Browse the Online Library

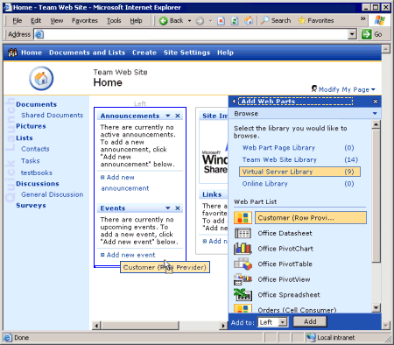click(264, 184)
